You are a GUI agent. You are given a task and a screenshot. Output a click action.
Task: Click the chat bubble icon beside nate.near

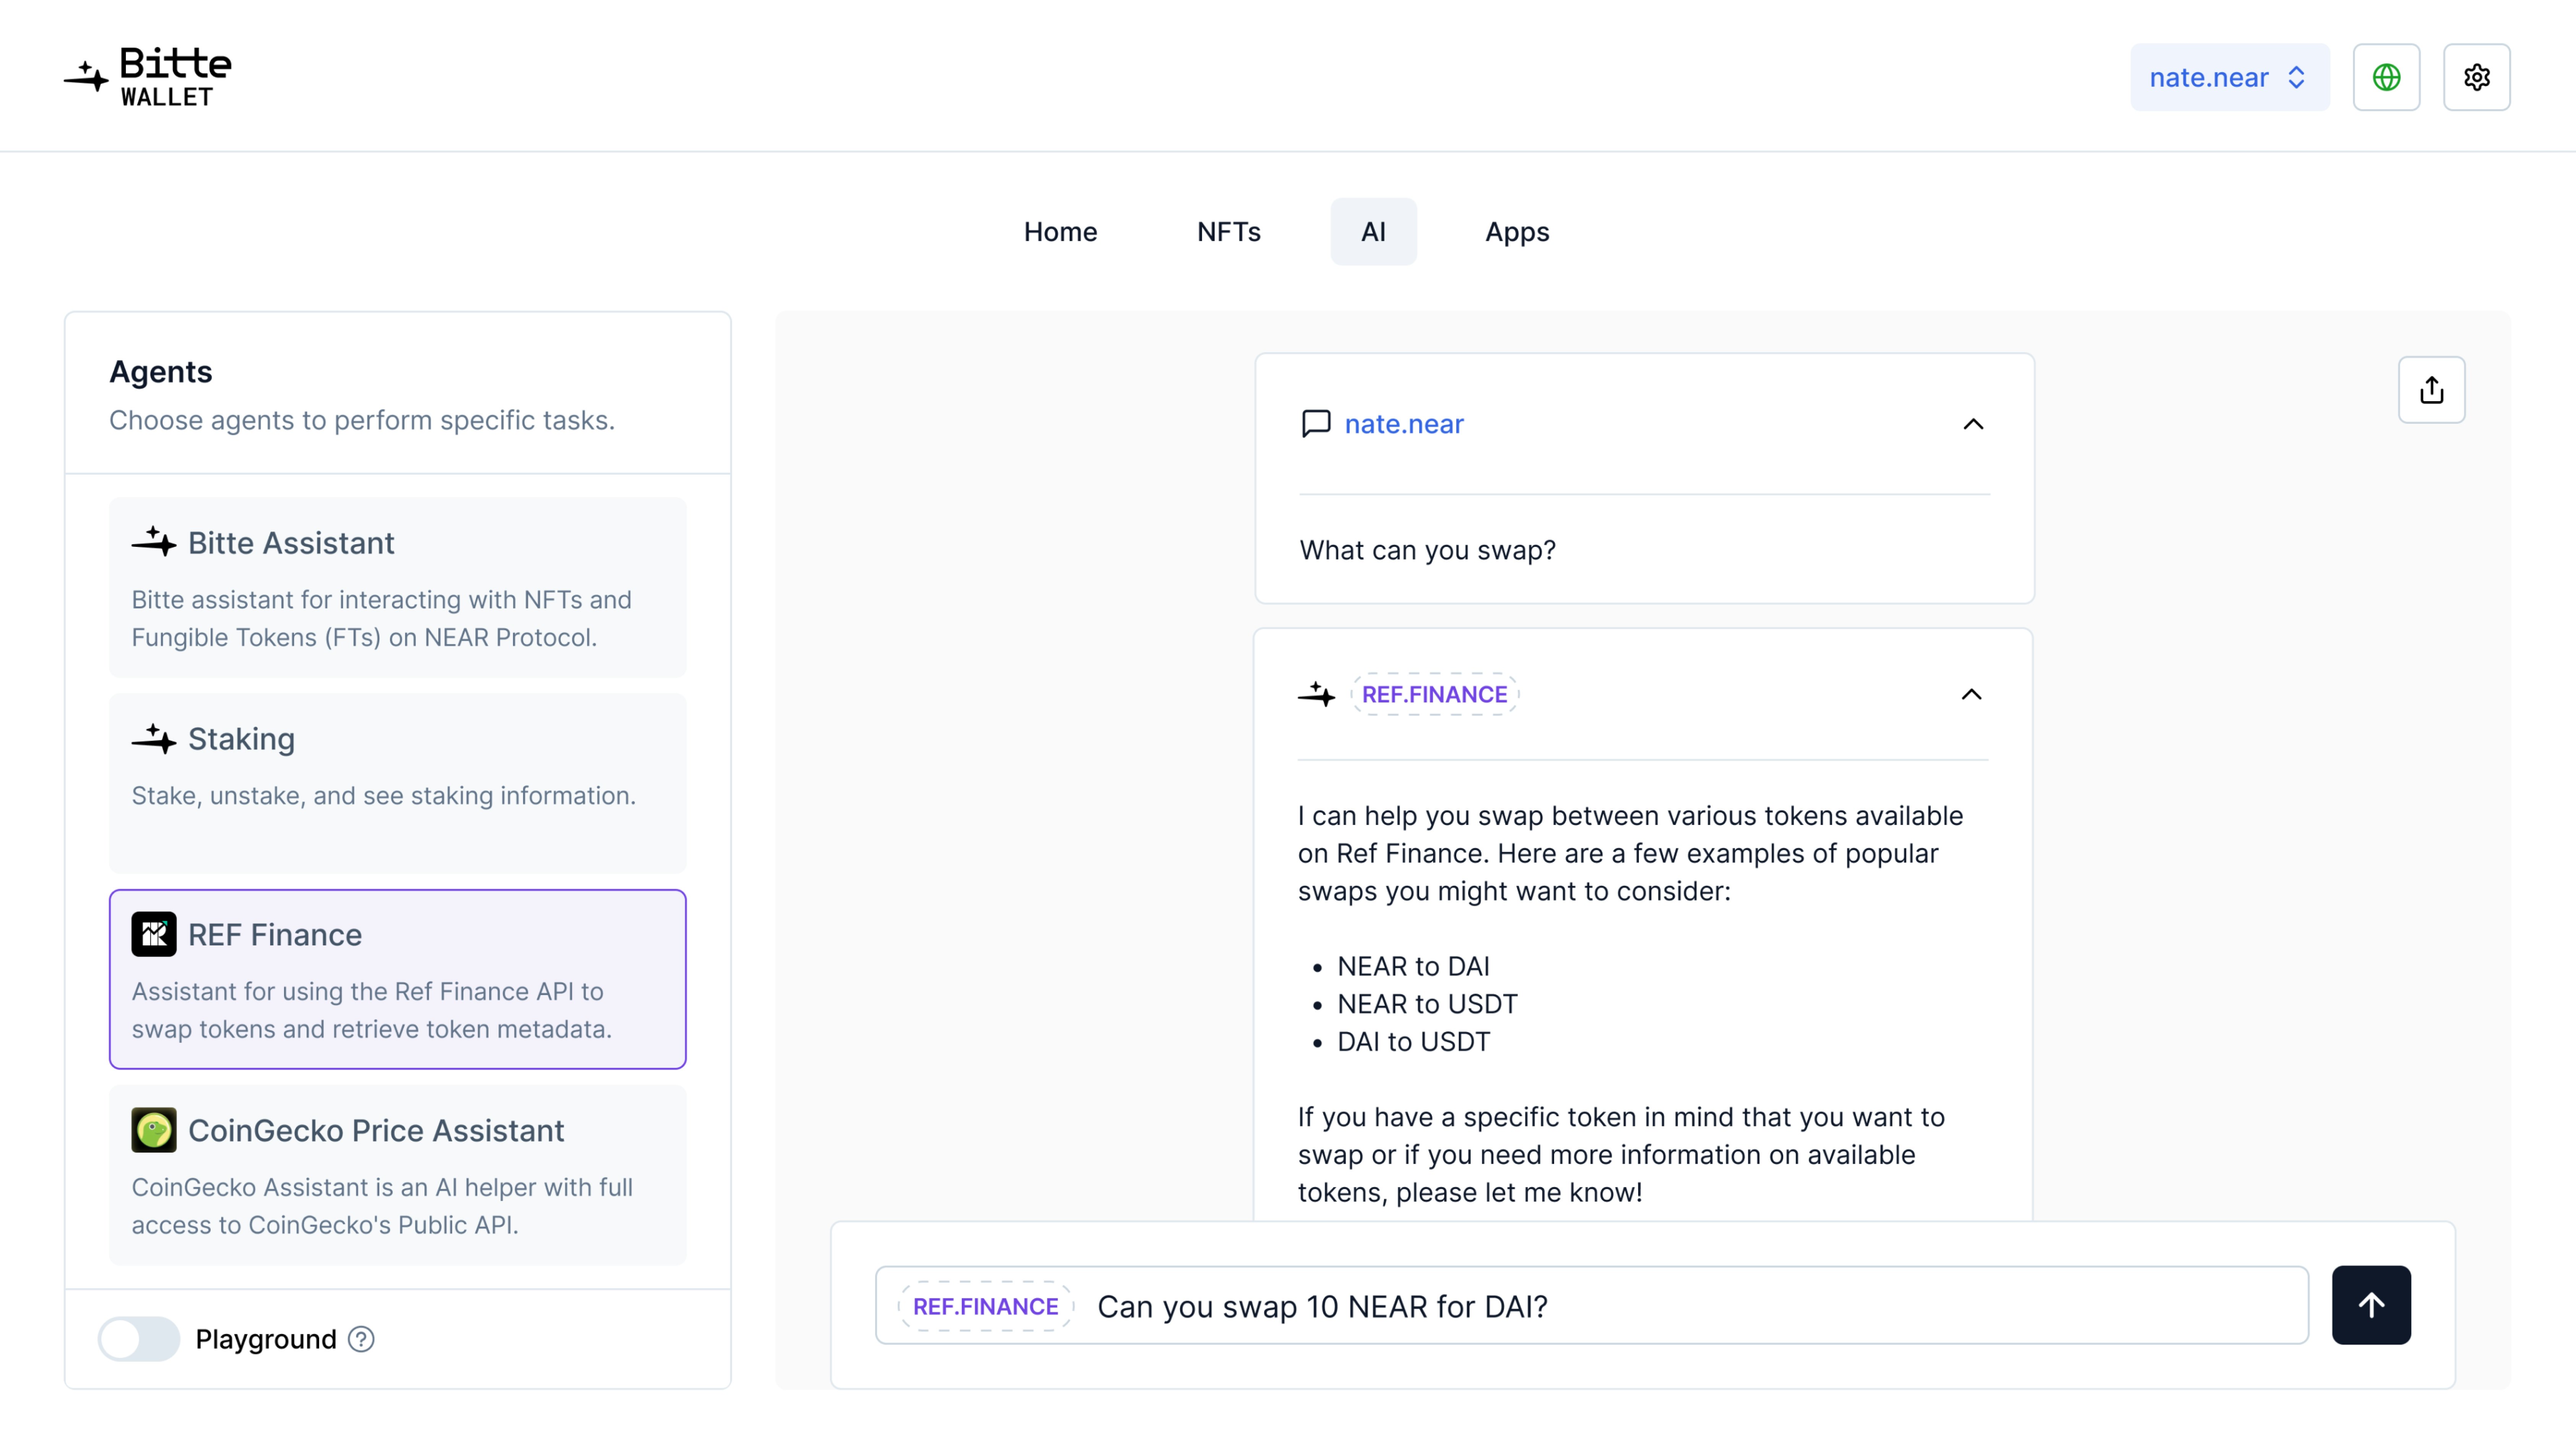(1315, 424)
